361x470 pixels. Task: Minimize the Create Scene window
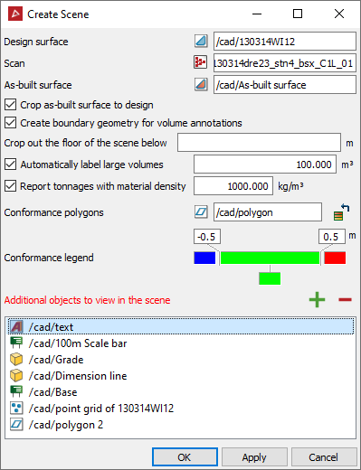257,14
